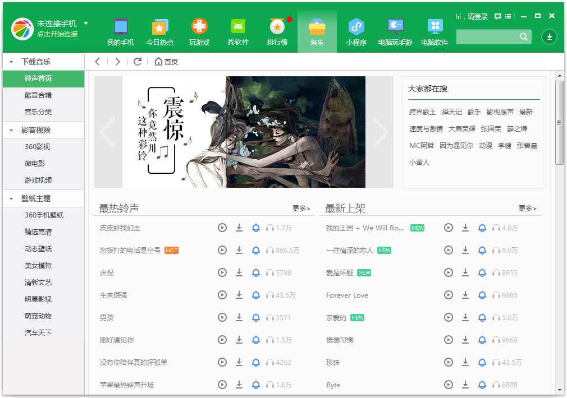Set 男孩 as ringtone via bell icon
Image resolution: width=567 pixels, height=398 pixels.
(x=257, y=317)
